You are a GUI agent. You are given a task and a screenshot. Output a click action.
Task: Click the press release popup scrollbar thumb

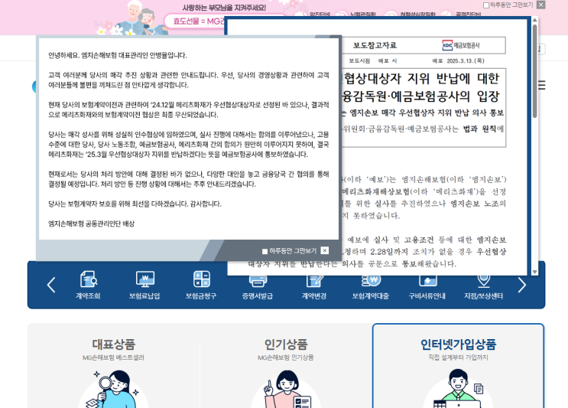click(534, 71)
